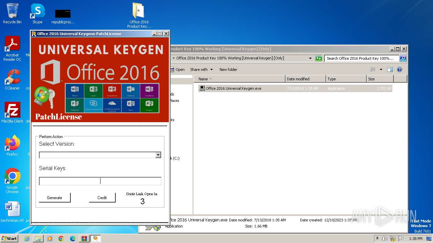Open Acrobat Reader DC desktop shortcut

click(12, 49)
